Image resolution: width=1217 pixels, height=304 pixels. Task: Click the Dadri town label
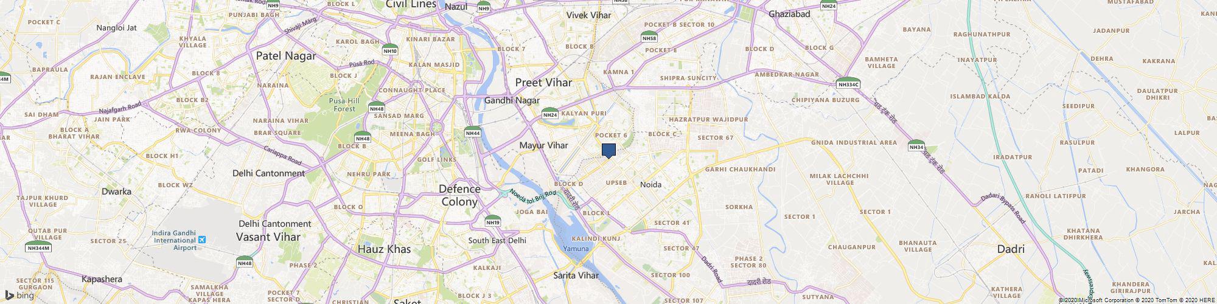[x=1011, y=249]
